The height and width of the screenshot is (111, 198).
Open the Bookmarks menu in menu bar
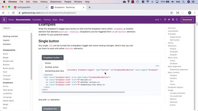[x=56, y=2]
